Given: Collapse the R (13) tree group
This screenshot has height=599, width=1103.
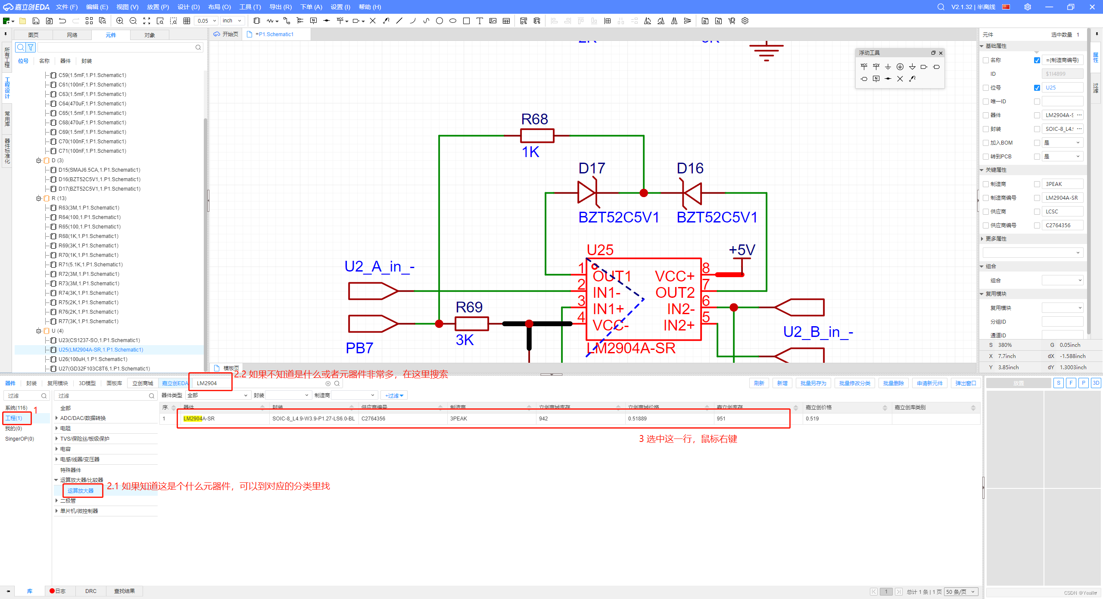Looking at the screenshot, I should (39, 198).
